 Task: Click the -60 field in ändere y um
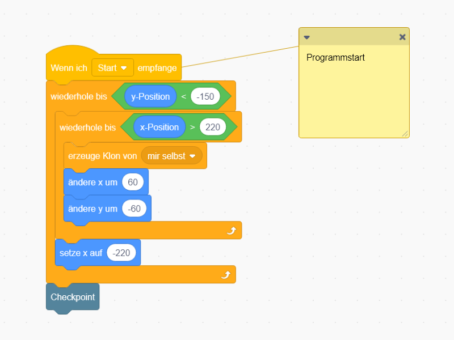pos(134,209)
